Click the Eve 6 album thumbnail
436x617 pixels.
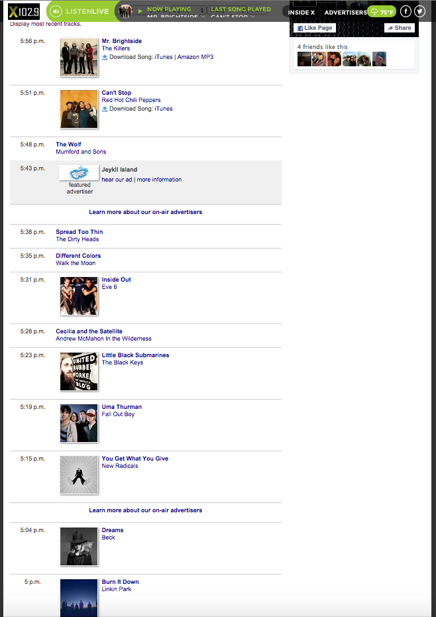pos(79,296)
